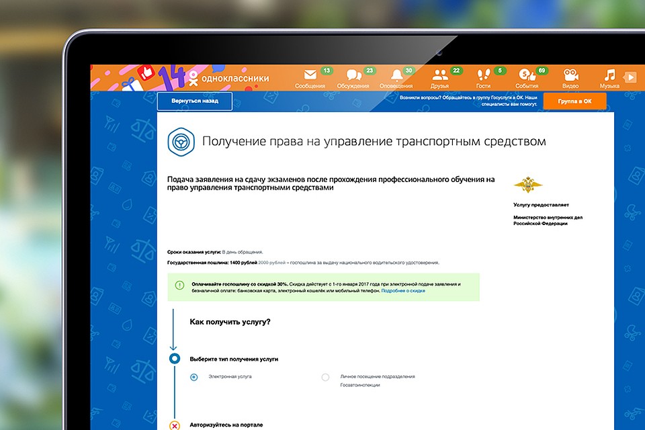Open События thumbs-up icon
The width and height of the screenshot is (645, 430).
point(527,75)
